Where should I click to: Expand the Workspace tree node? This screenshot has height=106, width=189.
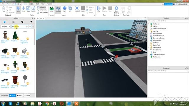click(x=149, y=24)
